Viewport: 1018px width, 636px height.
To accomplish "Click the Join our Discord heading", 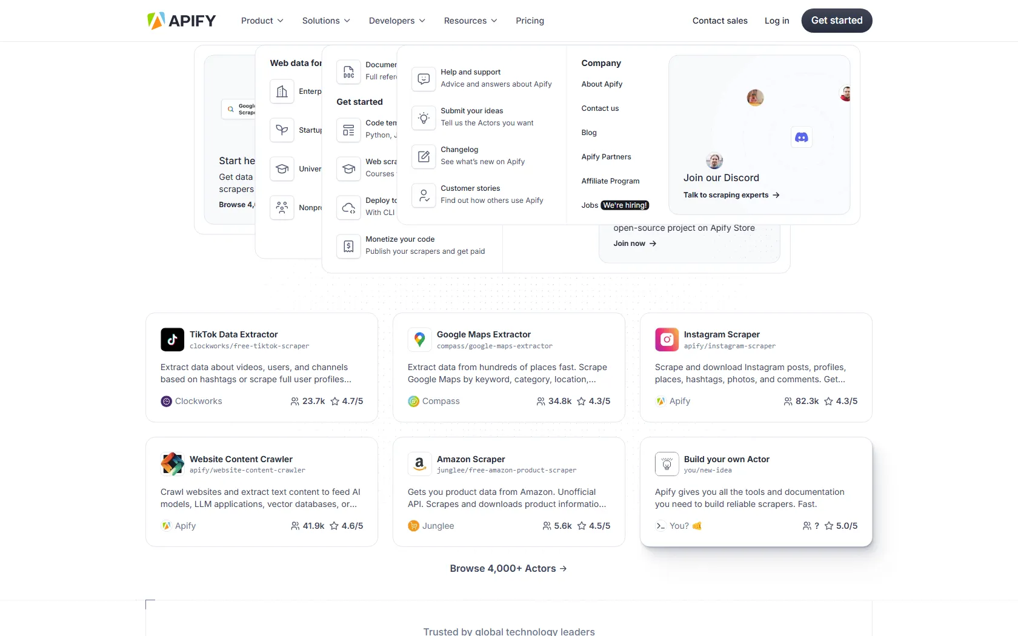I will point(721,177).
